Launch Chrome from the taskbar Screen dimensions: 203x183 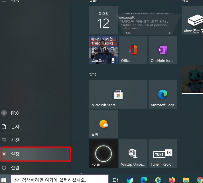click(200, 180)
